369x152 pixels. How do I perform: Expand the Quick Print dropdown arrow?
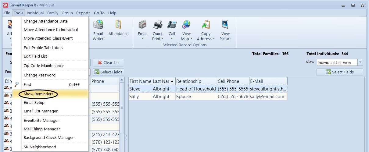pyautogui.click(x=163, y=39)
